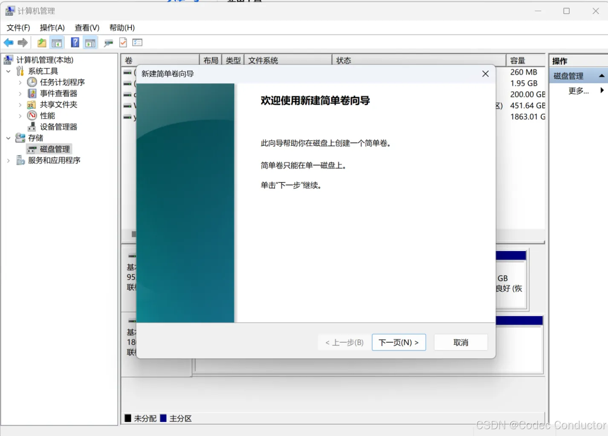The width and height of the screenshot is (608, 436).
Task: Click 下一页(N) in the wizard
Action: tap(399, 342)
